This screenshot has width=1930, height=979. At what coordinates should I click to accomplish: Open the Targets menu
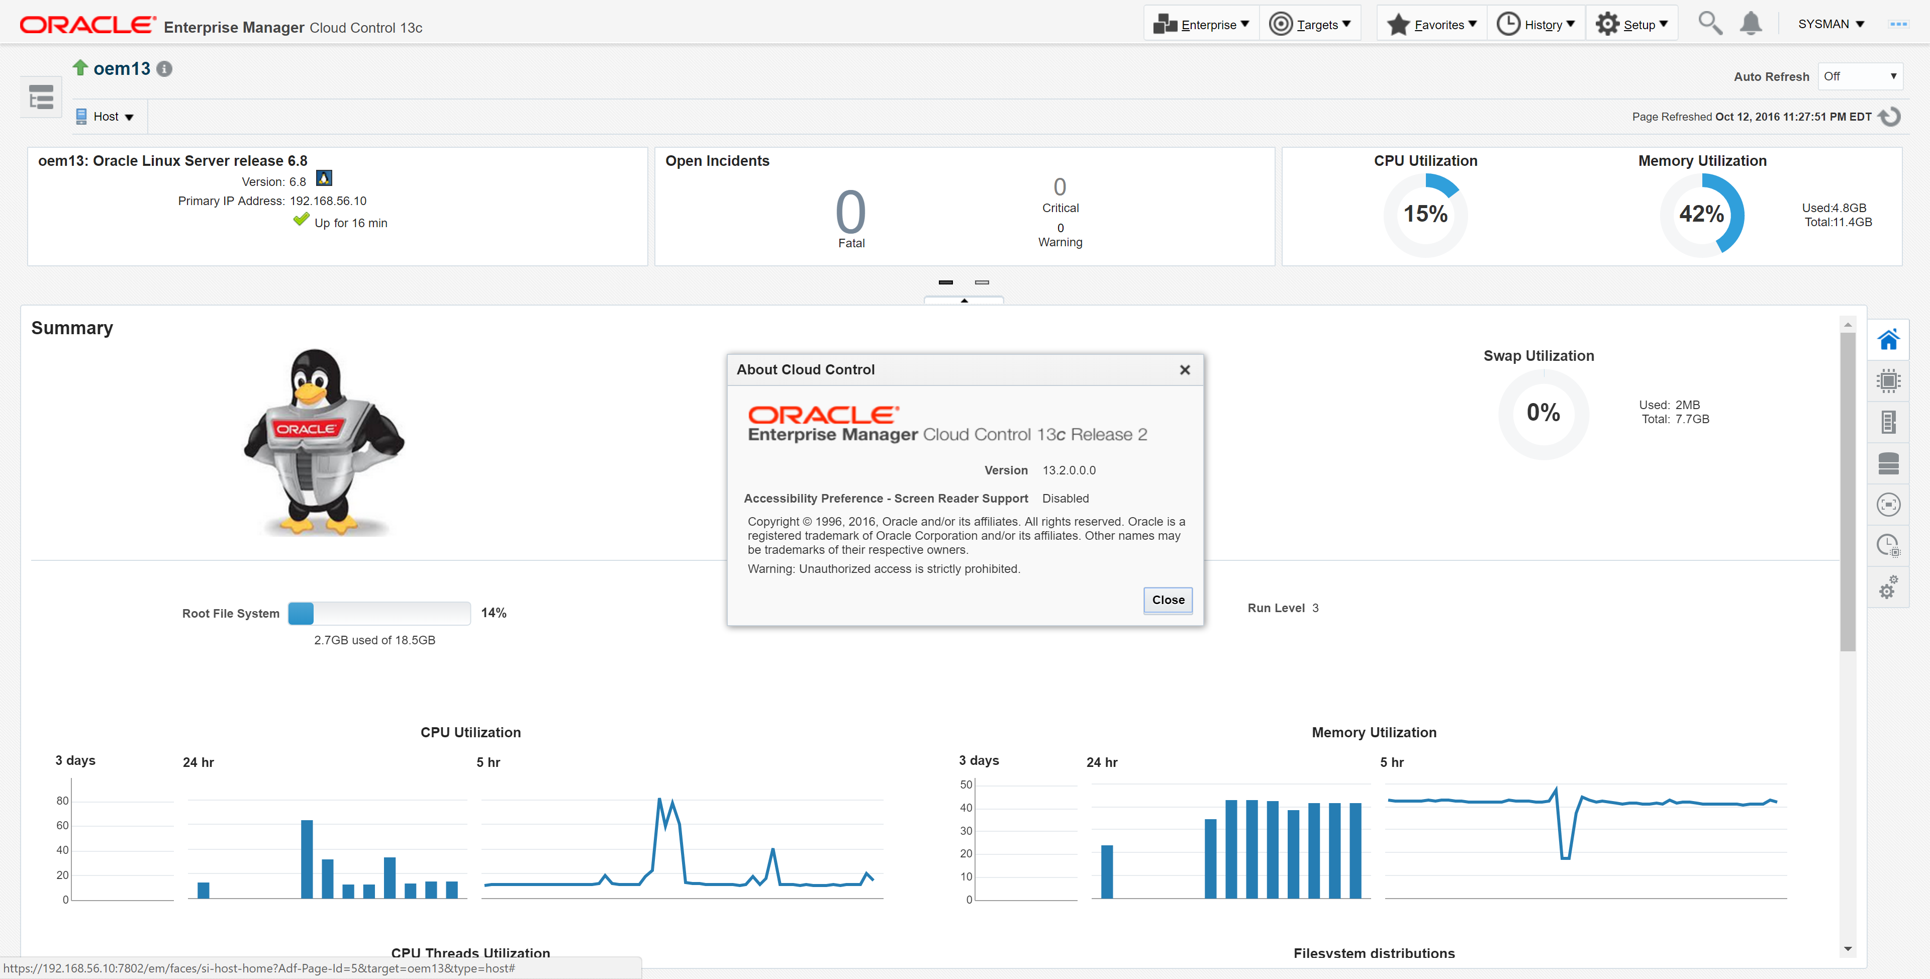click(x=1310, y=25)
